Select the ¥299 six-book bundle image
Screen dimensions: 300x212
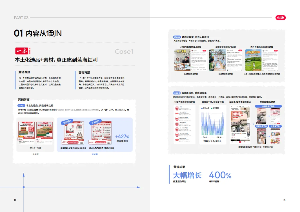point(73,133)
